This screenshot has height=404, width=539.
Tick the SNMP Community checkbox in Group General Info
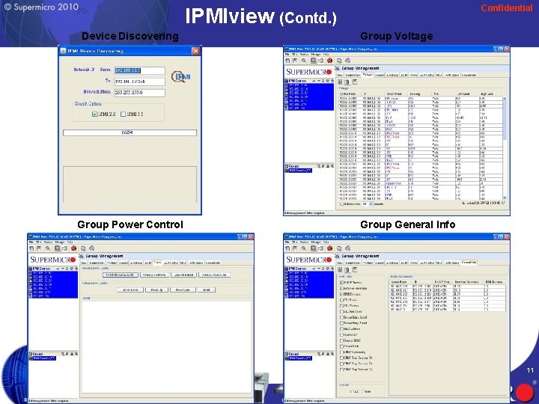341,352
